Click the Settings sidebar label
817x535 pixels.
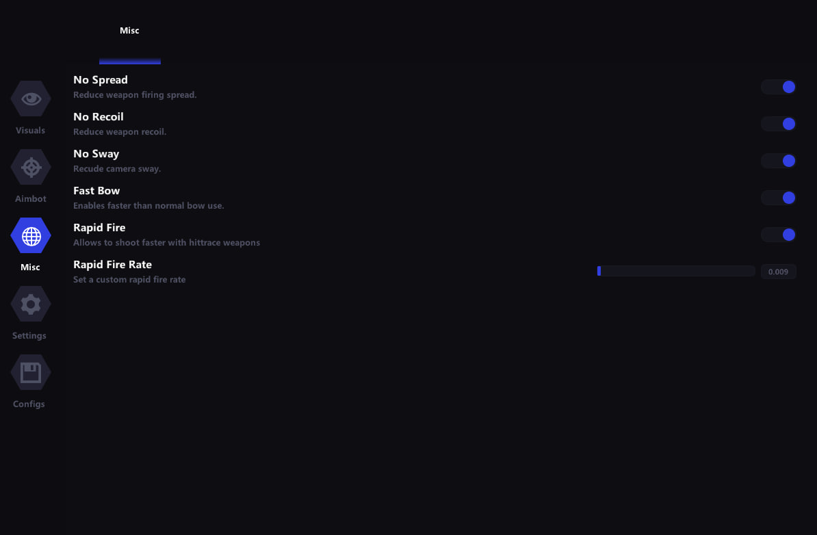coord(29,336)
